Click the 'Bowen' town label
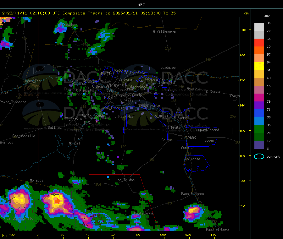Image resolution: width=283 pixels, height=239 pixels. 209,140
